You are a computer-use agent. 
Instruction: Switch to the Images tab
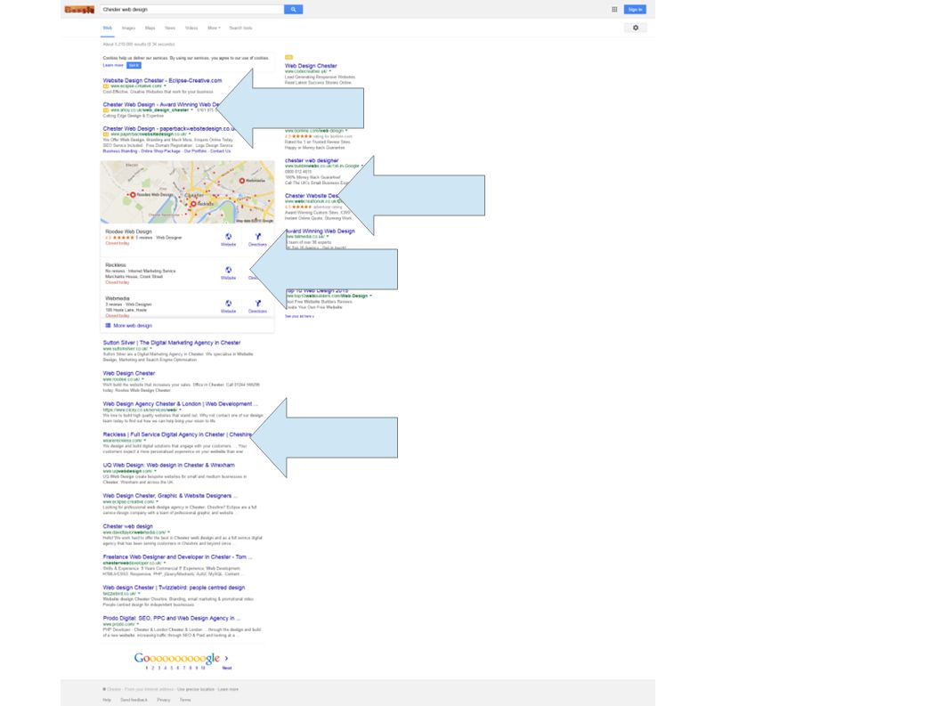(128, 28)
